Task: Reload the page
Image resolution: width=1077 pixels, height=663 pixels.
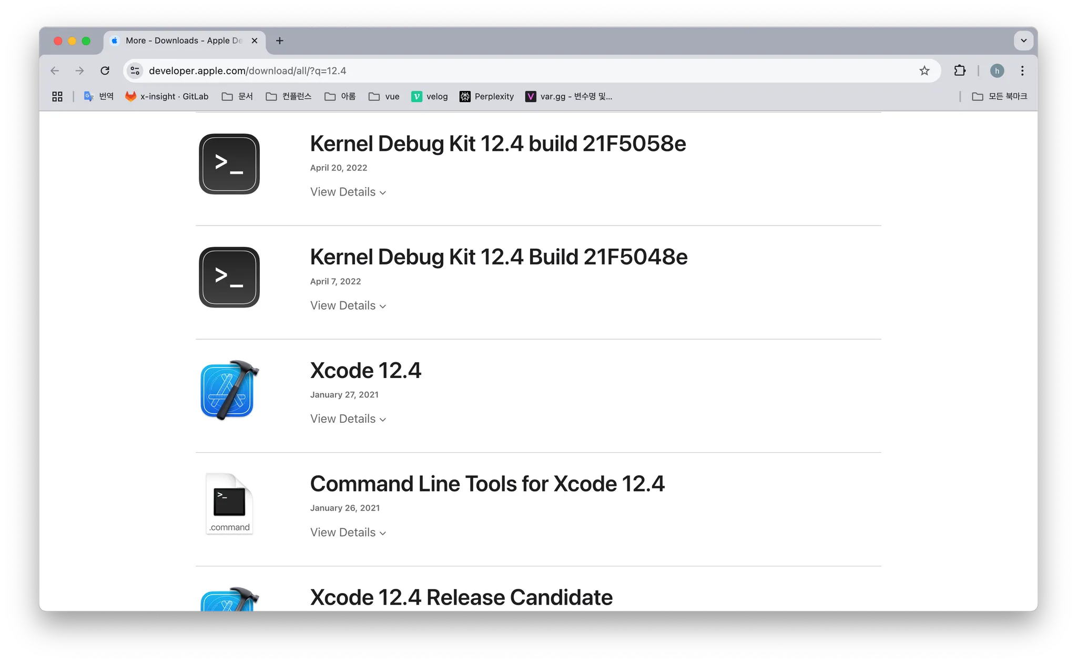Action: click(105, 70)
